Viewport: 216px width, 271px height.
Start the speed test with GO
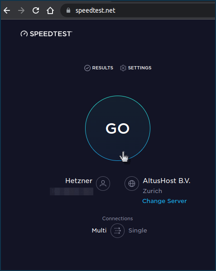click(118, 128)
